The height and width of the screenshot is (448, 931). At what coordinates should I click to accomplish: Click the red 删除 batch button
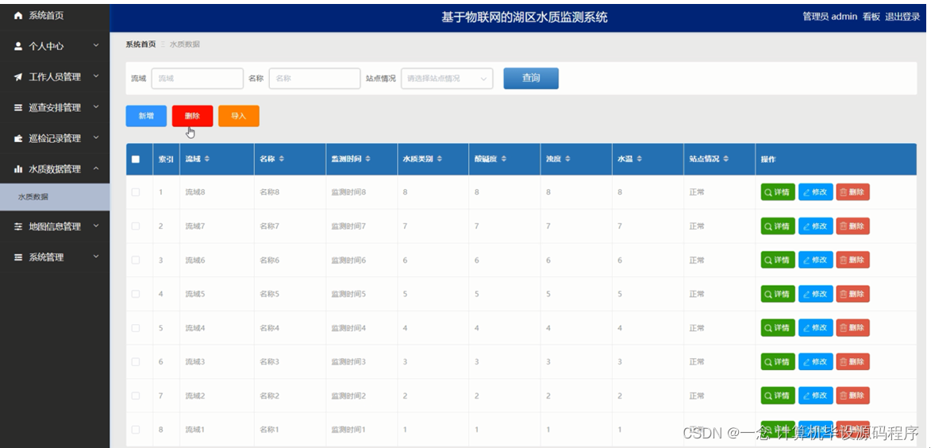192,116
